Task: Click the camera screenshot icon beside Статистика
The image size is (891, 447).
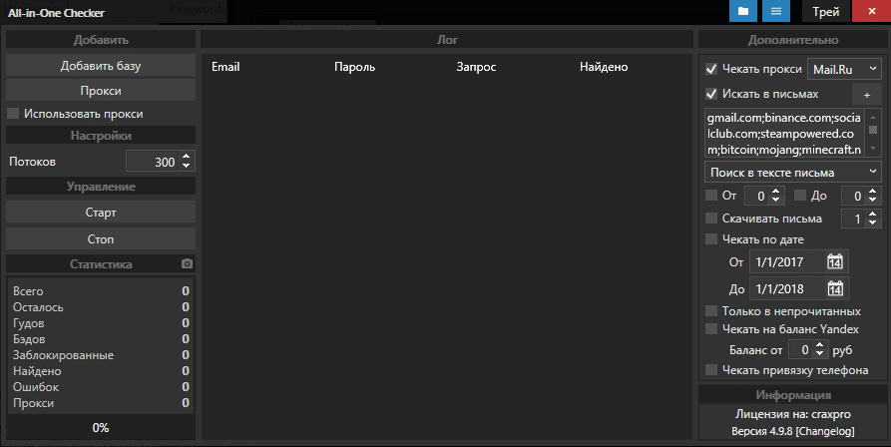Action: point(187,264)
